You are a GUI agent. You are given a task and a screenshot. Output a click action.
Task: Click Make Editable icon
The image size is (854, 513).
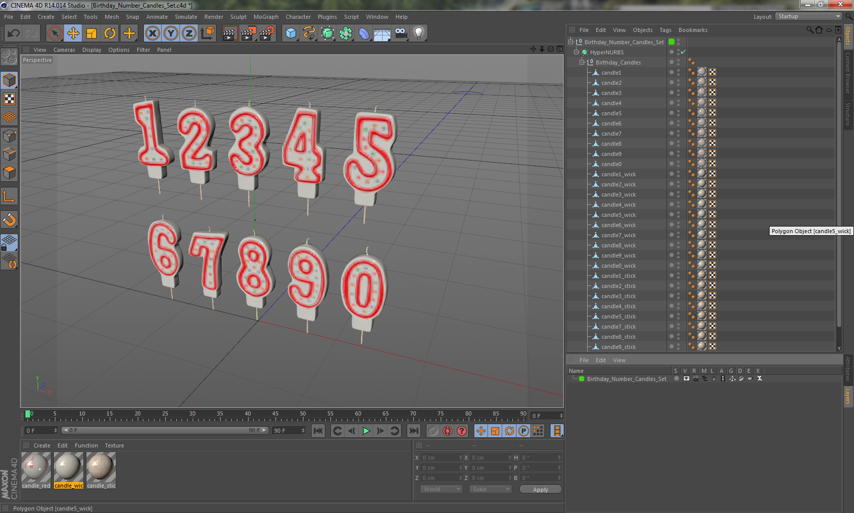click(9, 57)
